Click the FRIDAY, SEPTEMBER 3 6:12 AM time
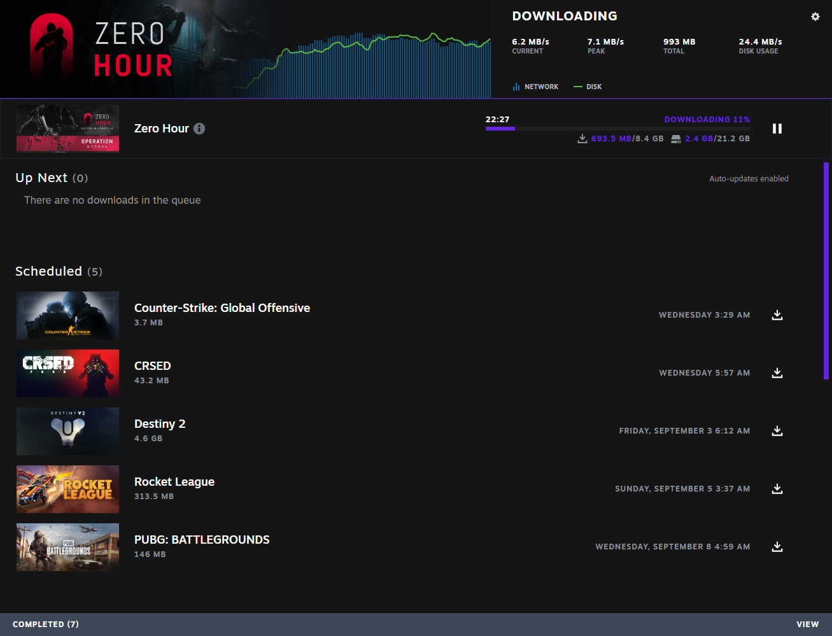 coord(684,431)
